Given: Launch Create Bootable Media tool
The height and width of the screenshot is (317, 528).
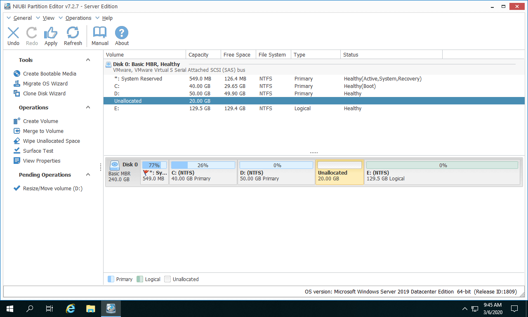Looking at the screenshot, I should [x=49, y=73].
